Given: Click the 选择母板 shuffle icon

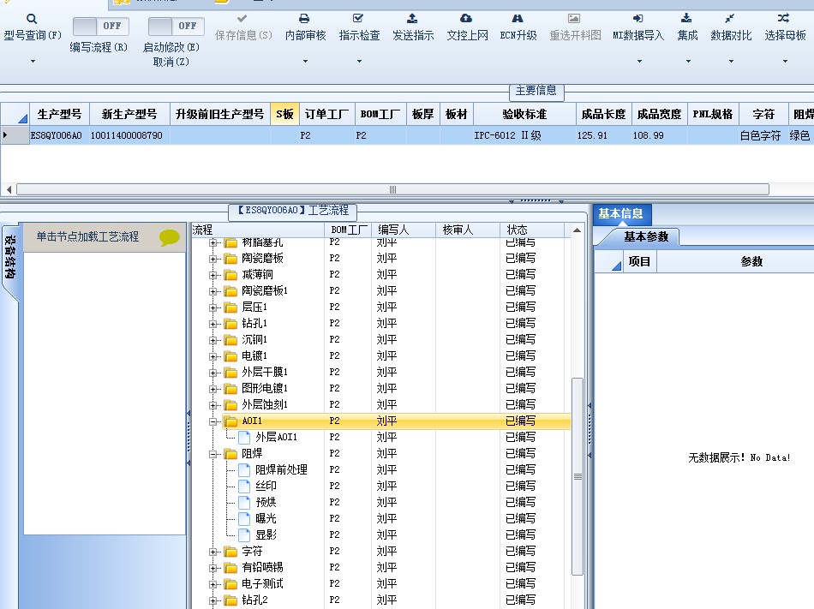Looking at the screenshot, I should (784, 19).
